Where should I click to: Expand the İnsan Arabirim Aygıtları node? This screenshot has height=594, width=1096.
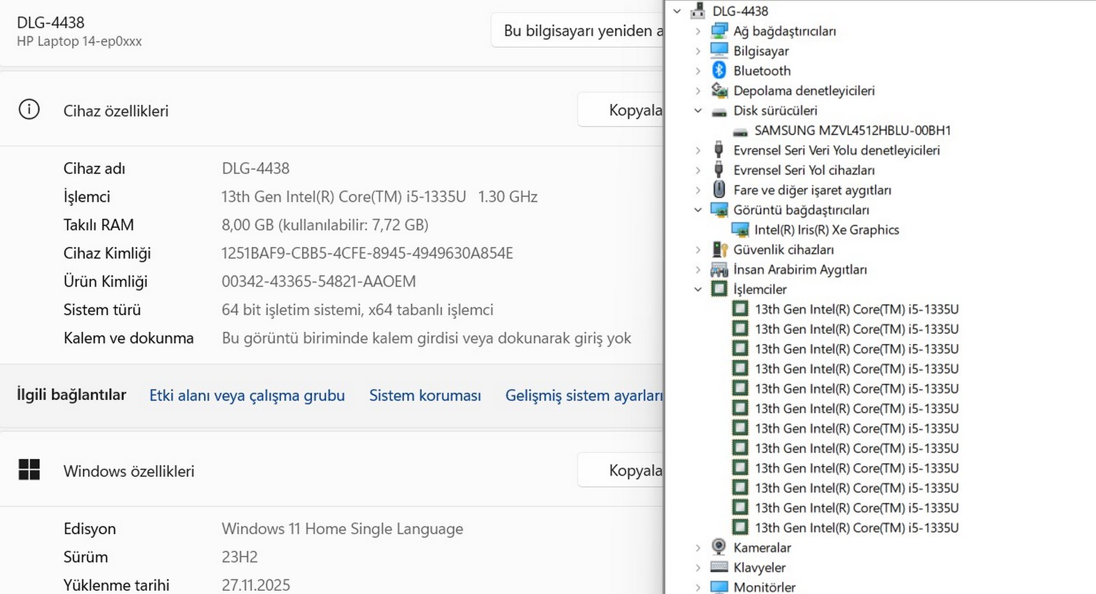[698, 269]
